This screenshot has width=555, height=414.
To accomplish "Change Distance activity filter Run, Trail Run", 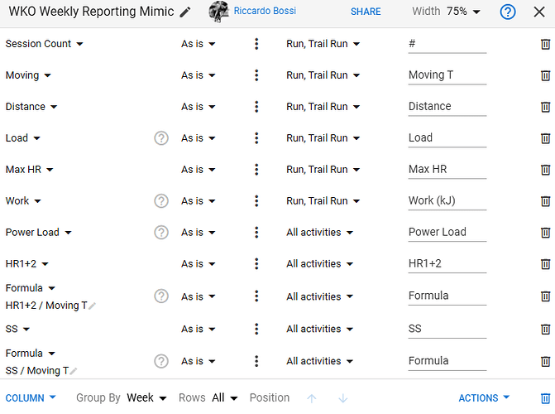I will point(323,107).
